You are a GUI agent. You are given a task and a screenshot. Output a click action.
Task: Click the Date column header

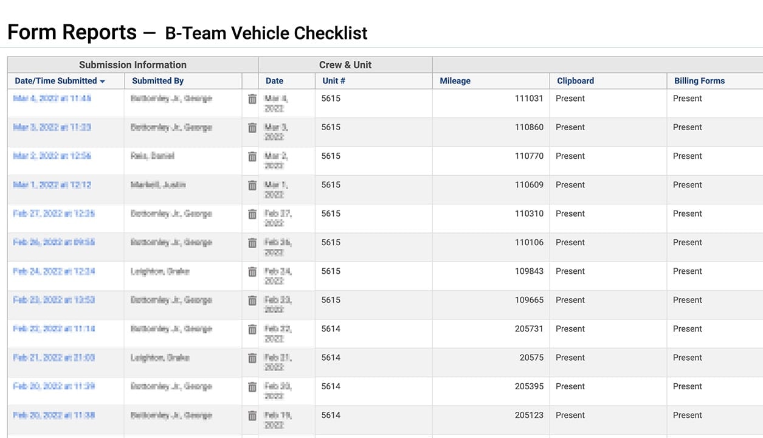coord(274,81)
